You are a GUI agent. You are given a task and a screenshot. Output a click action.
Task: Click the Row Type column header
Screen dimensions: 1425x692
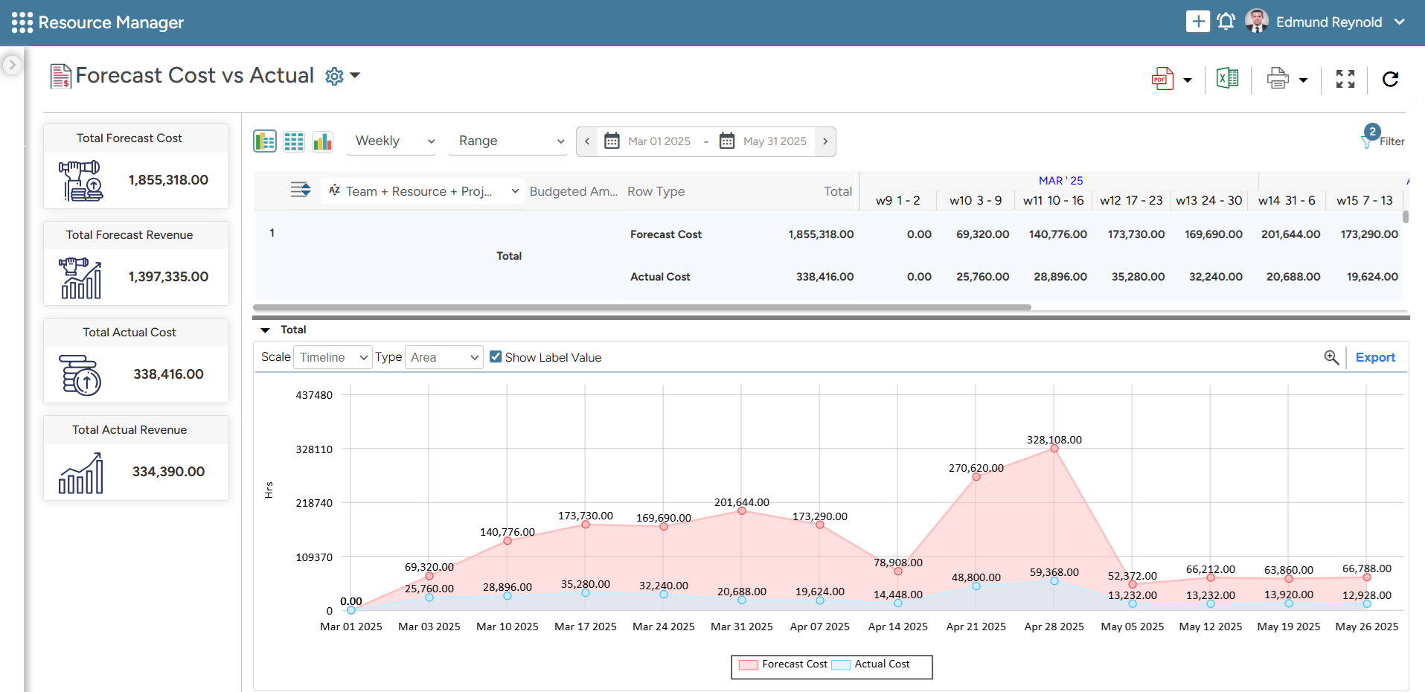click(x=656, y=191)
